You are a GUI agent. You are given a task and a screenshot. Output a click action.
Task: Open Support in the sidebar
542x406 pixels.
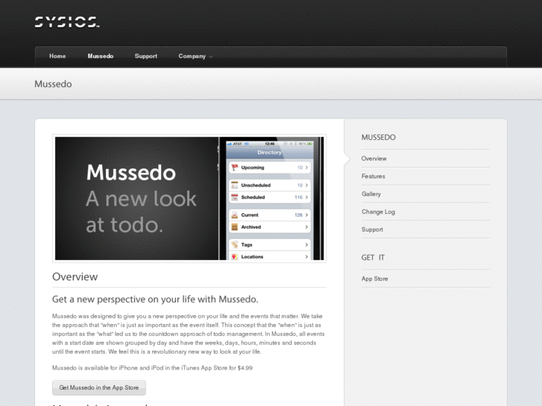pos(372,229)
